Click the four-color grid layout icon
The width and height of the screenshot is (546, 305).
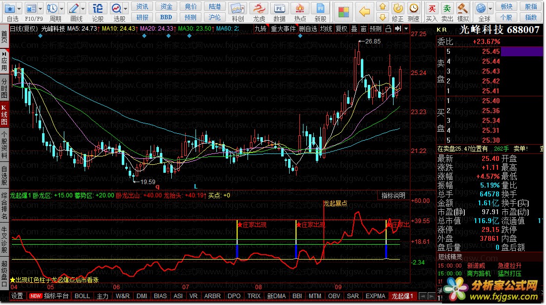pos(344,12)
